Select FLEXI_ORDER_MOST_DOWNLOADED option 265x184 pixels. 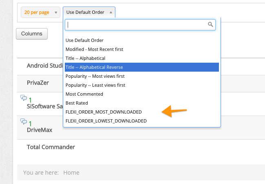pos(142,112)
